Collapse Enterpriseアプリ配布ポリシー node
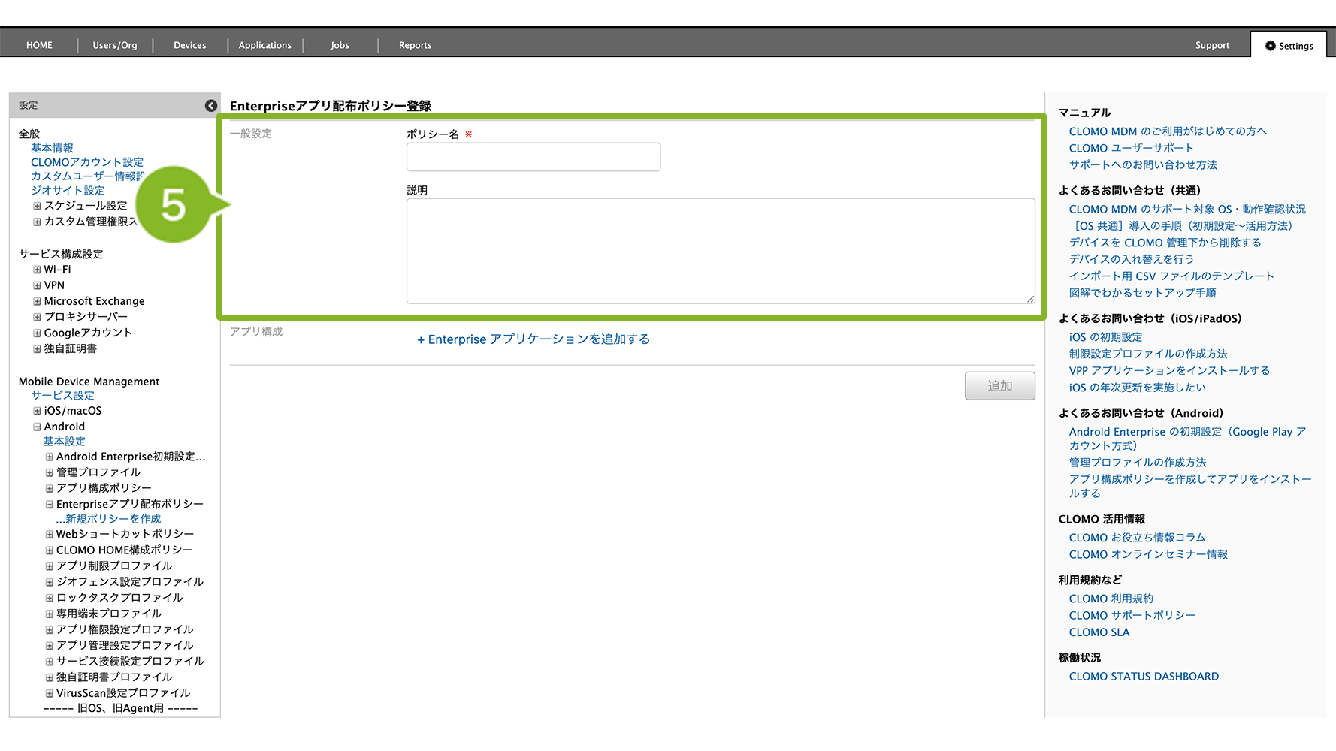 pyautogui.click(x=50, y=505)
